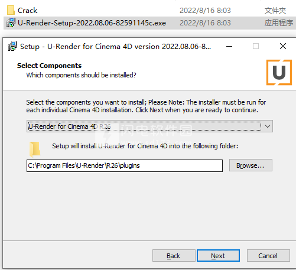The image size is (296, 270).
Task: Open the U-Render for Cinema 4D R26 combo box
Action: pyautogui.click(x=149, y=126)
